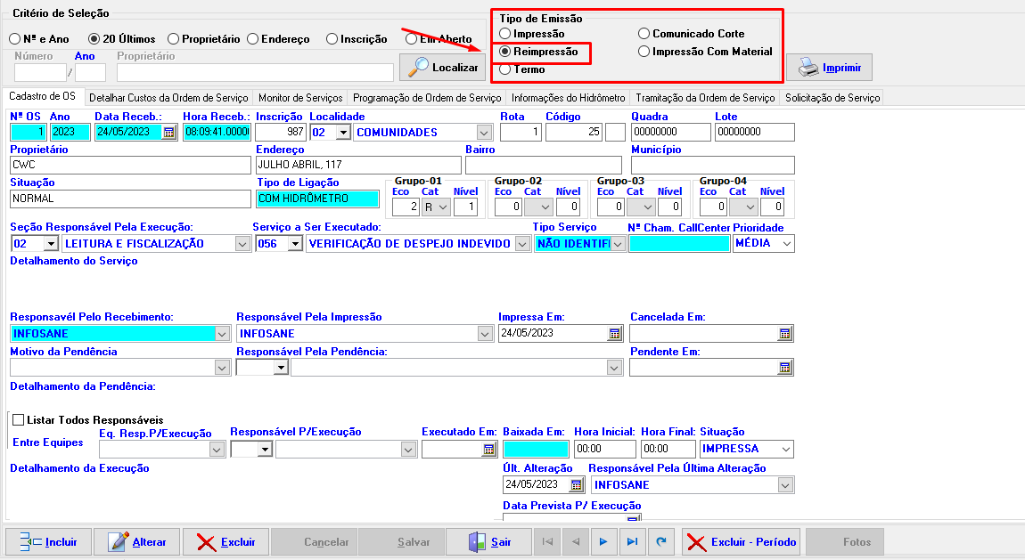The width and height of the screenshot is (1025, 560).
Task: Open the Informações do Hidrômetro tab
Action: click(x=569, y=98)
